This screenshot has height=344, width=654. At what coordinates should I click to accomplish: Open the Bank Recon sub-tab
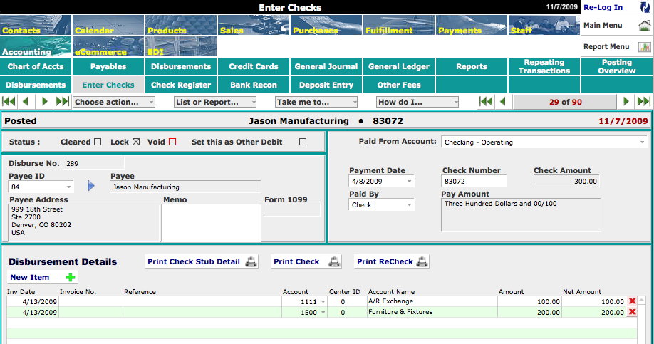pos(254,85)
